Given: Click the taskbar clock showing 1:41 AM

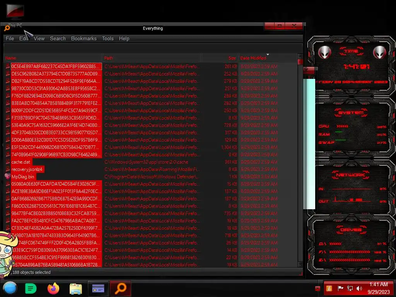Looking at the screenshot, I should 378,288.
